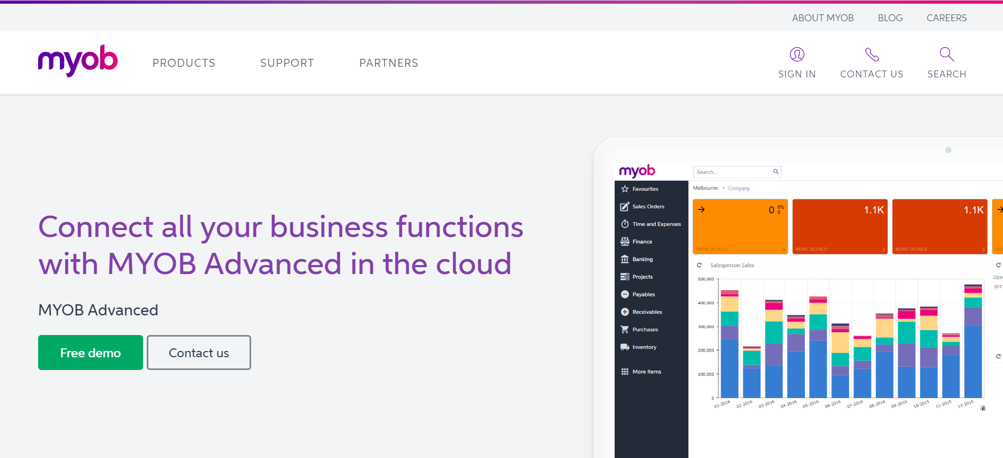Click the Favourites star icon in dashboard
This screenshot has height=458, width=1003.
point(625,189)
